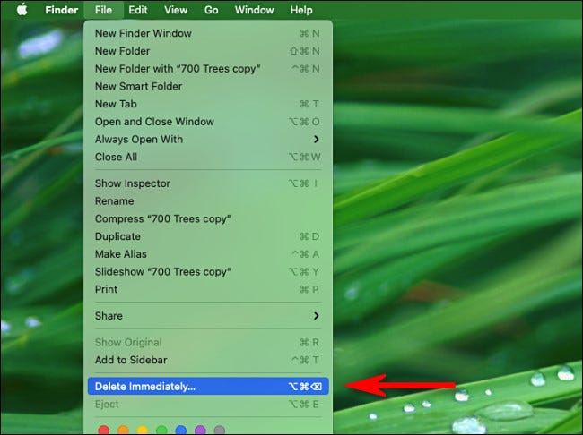Start Slideshow "700 Trees copy"

[163, 271]
